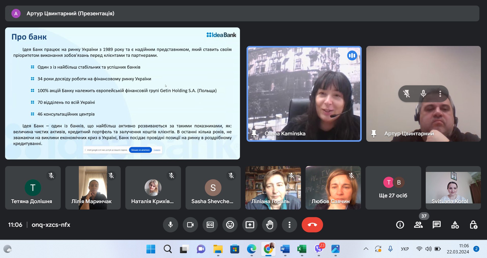Turn off the camera
Screen dimensions: 487x258
click(190, 225)
